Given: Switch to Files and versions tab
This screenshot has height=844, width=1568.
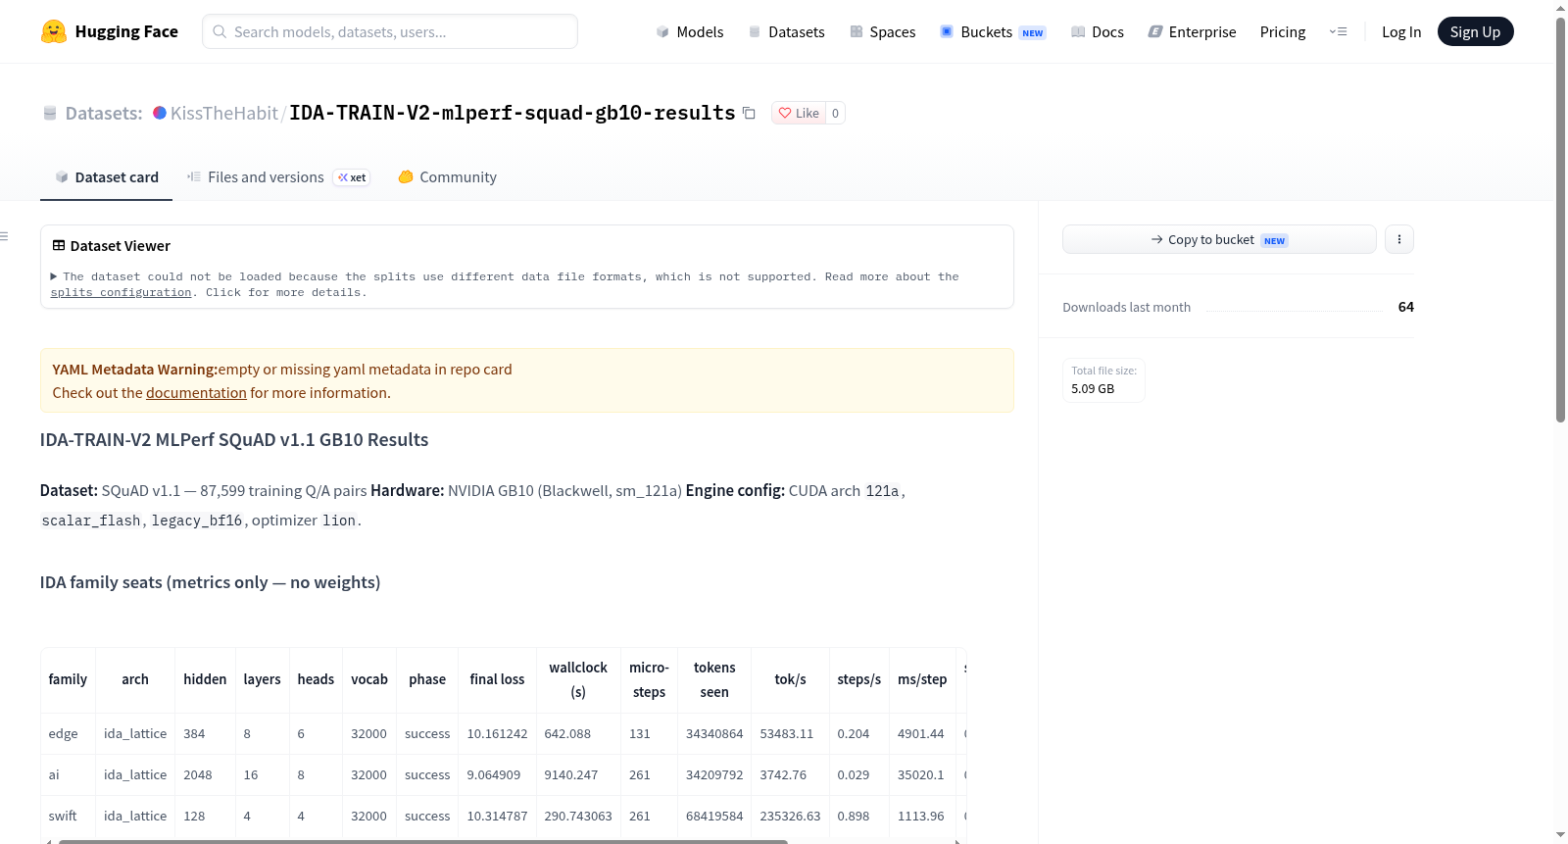Looking at the screenshot, I should [278, 176].
